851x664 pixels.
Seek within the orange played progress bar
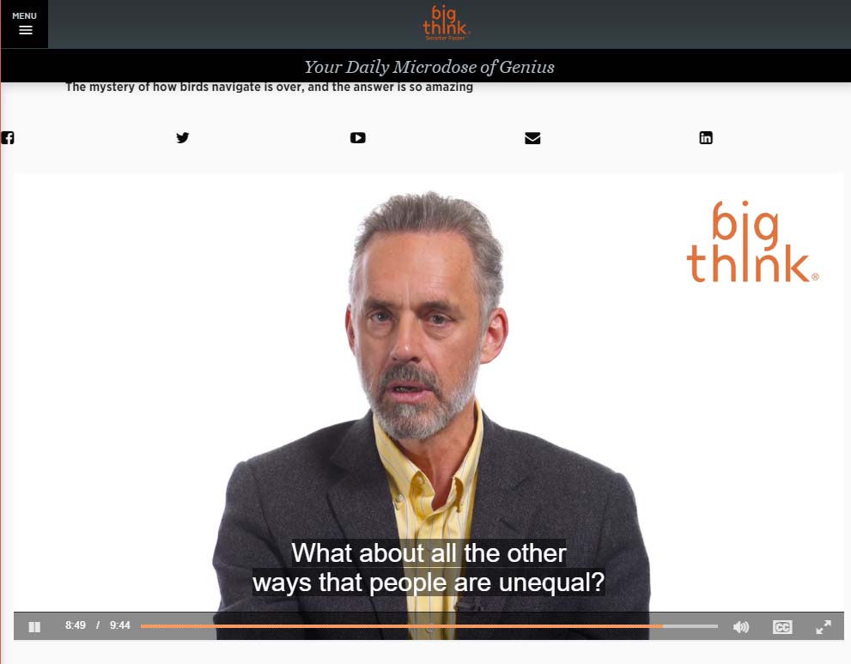point(402,626)
